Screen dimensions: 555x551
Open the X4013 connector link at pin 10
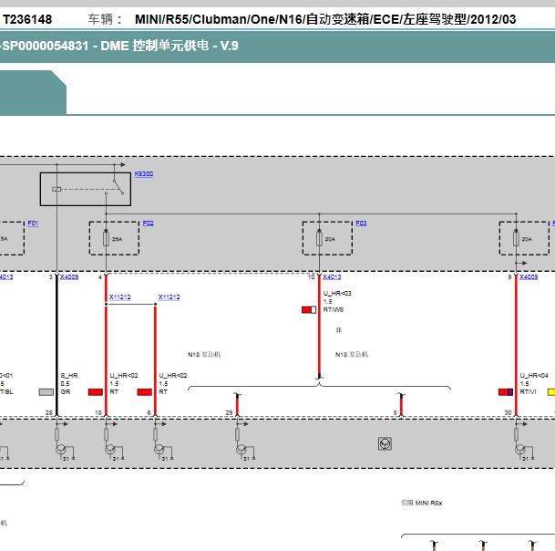coord(332,276)
